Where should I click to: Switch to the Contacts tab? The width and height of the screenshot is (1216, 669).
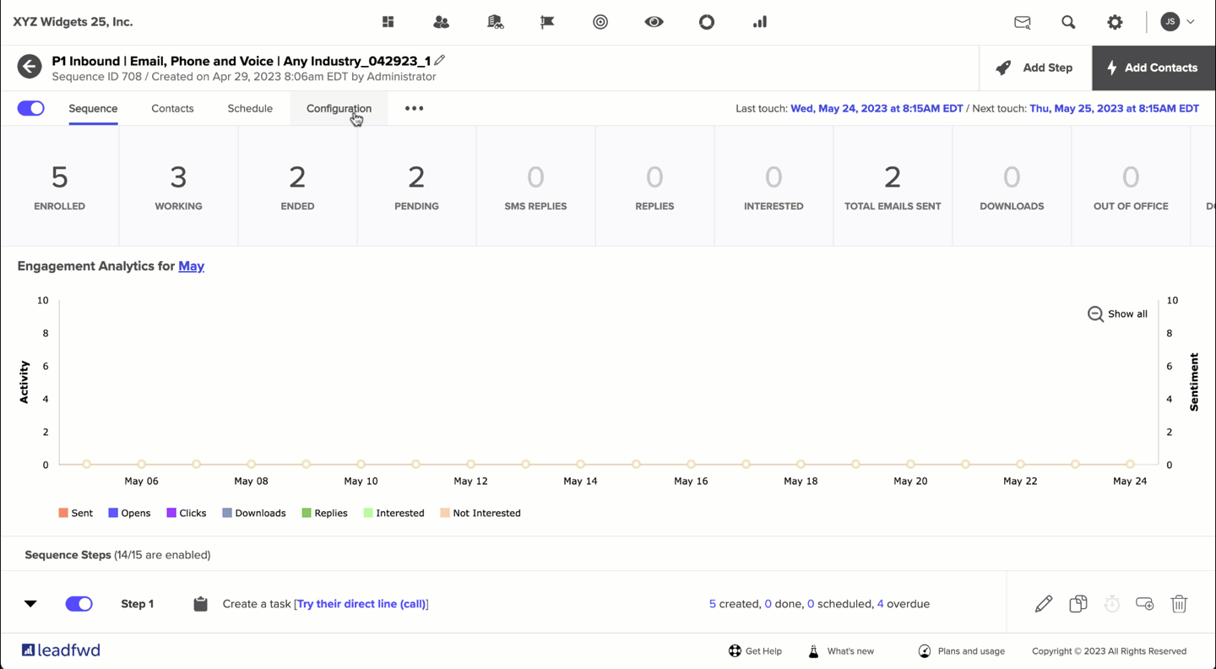[x=172, y=108]
